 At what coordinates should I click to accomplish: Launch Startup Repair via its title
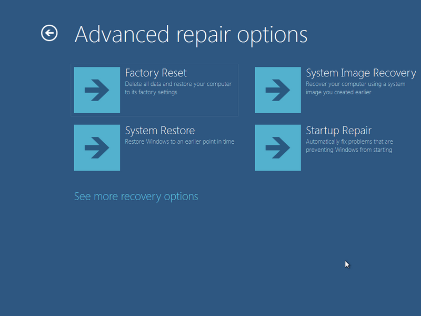click(x=338, y=131)
